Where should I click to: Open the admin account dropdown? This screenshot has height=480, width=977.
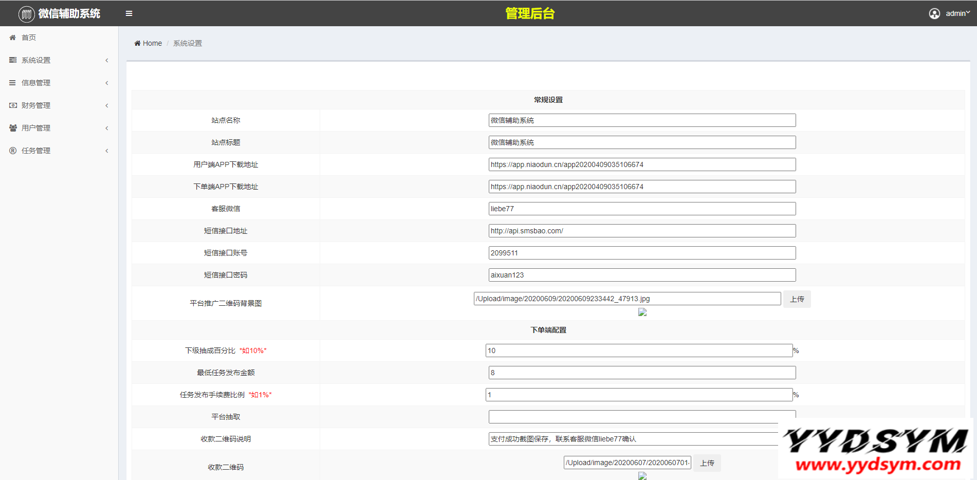[957, 13]
